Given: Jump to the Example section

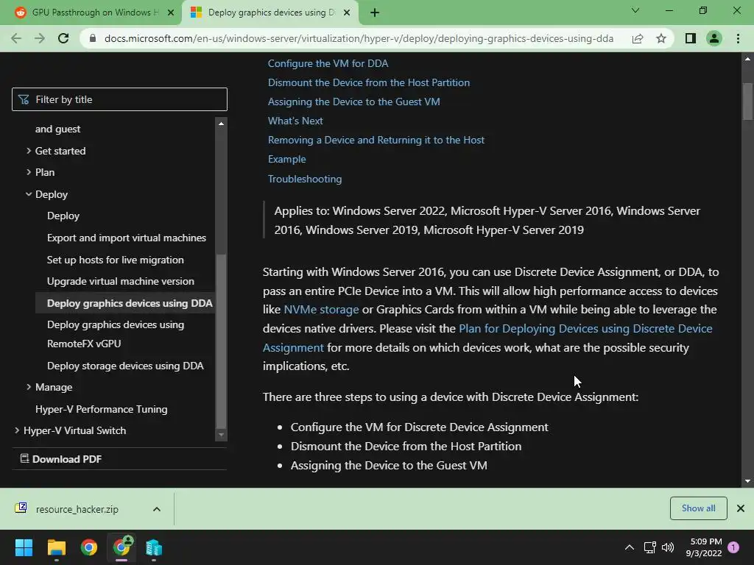Looking at the screenshot, I should click(286, 159).
